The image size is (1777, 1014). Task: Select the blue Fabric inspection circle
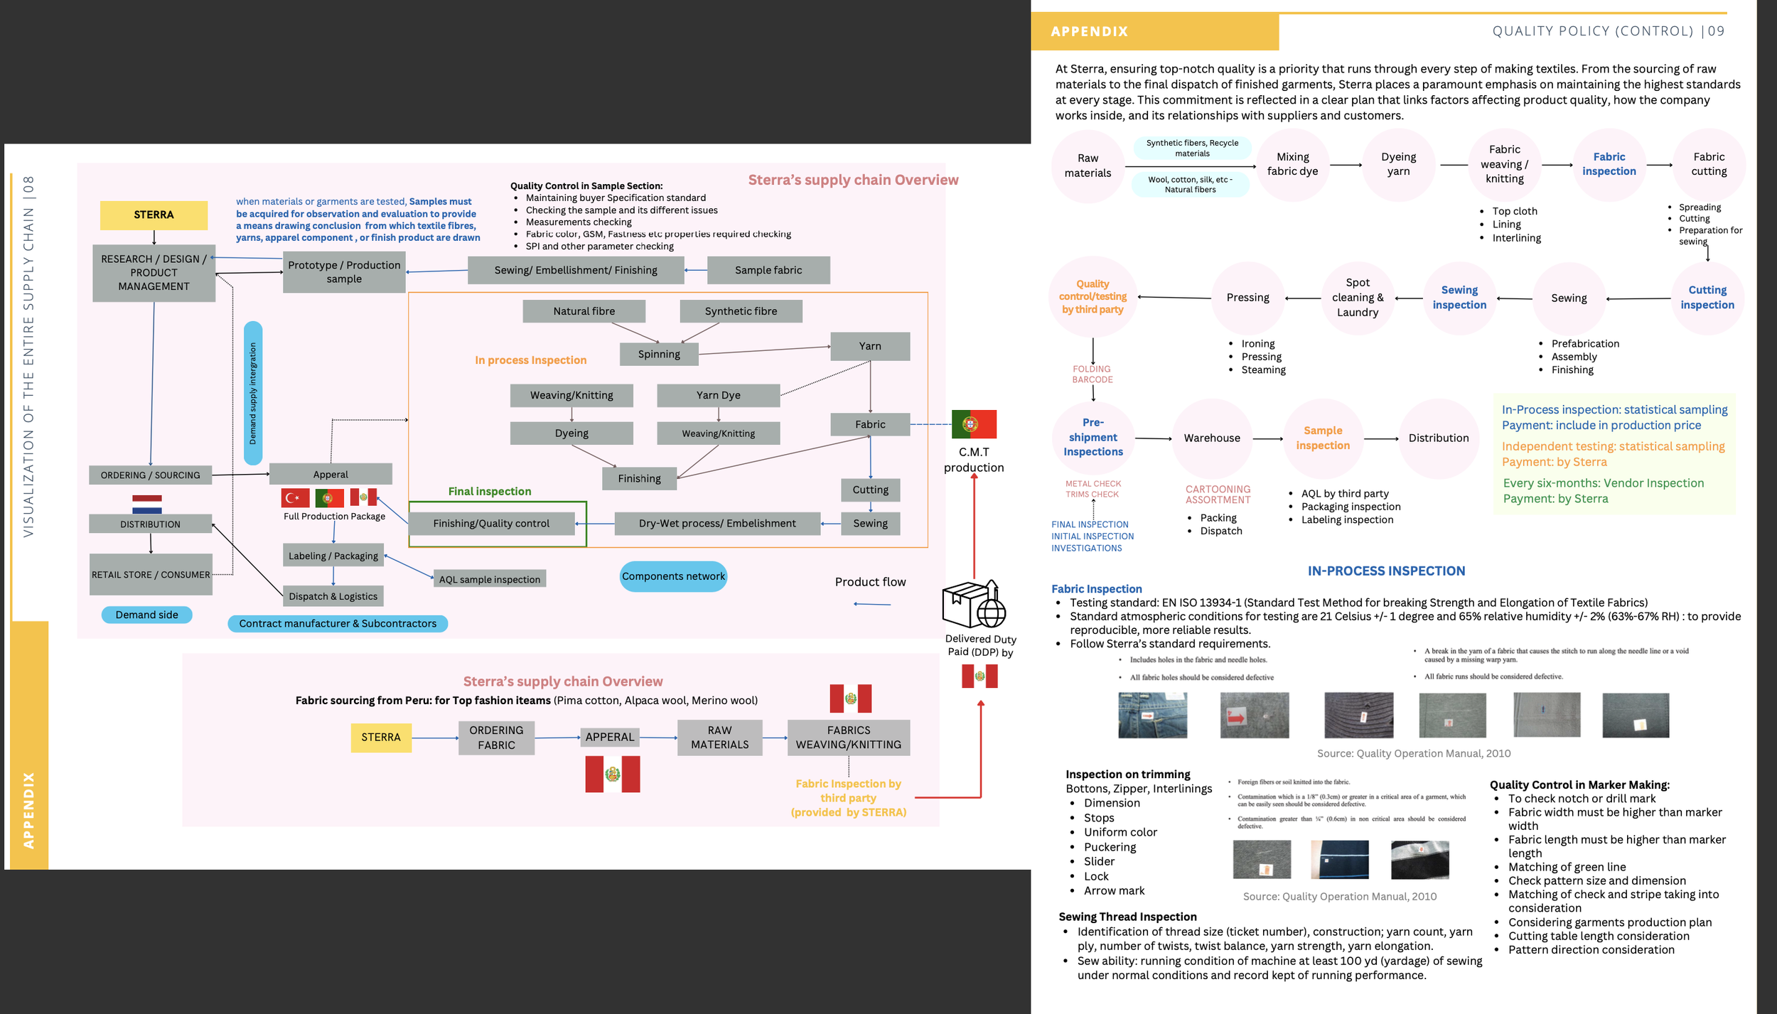click(1609, 164)
